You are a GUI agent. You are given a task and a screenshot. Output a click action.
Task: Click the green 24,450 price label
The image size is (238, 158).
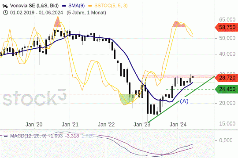click(x=227, y=89)
